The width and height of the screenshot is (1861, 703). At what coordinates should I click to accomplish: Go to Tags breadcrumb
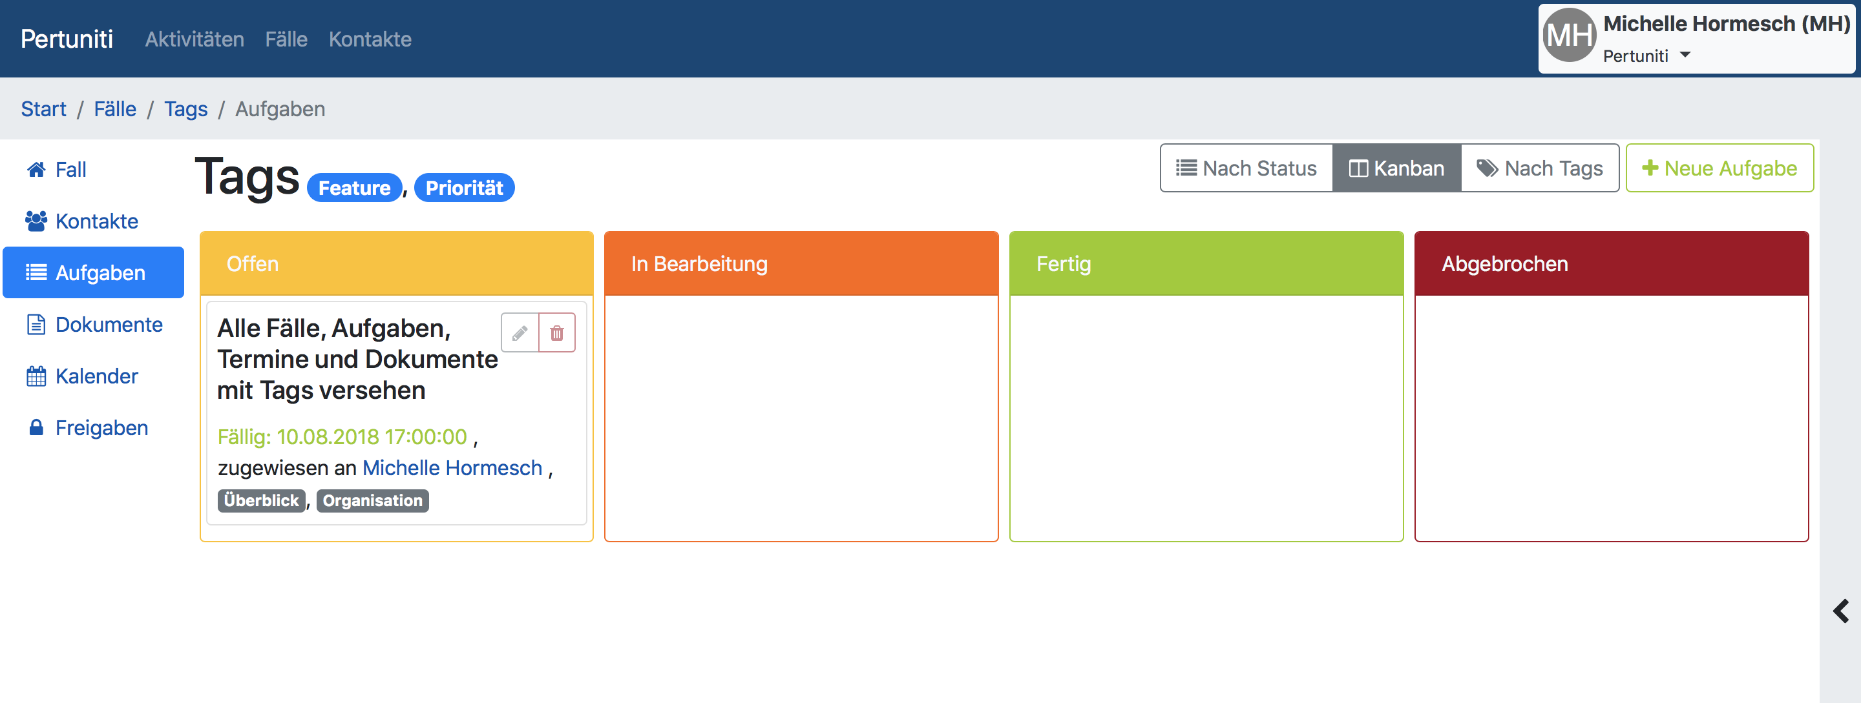pyautogui.click(x=185, y=109)
